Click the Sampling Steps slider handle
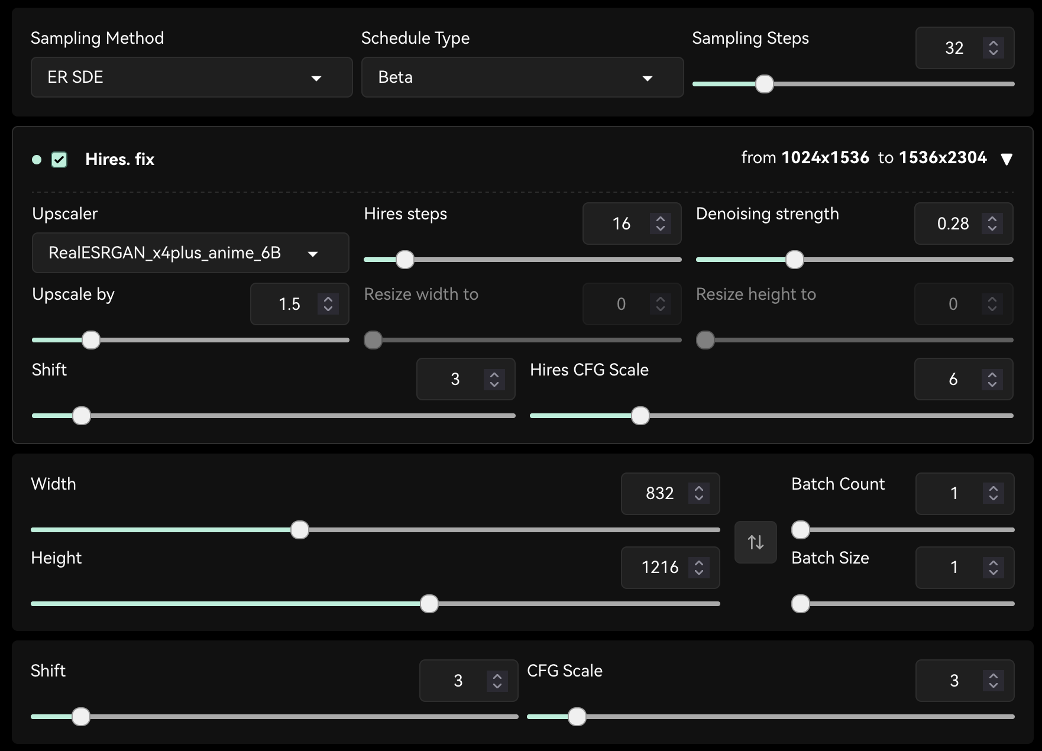Viewport: 1042px width, 751px height. pyautogui.click(x=765, y=84)
